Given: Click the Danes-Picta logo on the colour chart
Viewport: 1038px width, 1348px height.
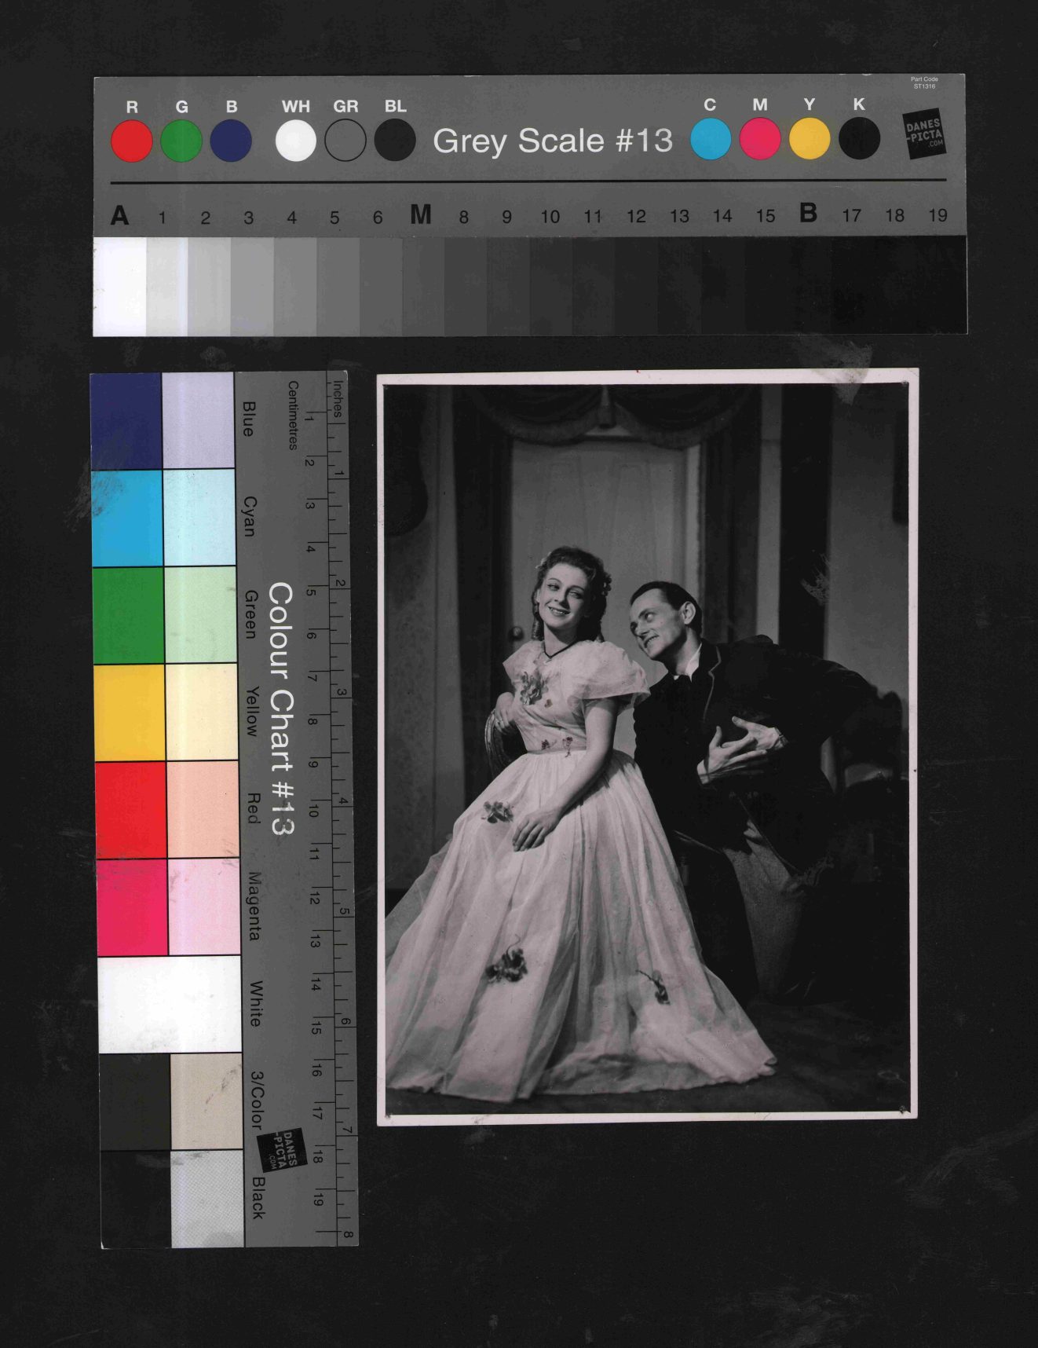Looking at the screenshot, I should (x=282, y=1149).
